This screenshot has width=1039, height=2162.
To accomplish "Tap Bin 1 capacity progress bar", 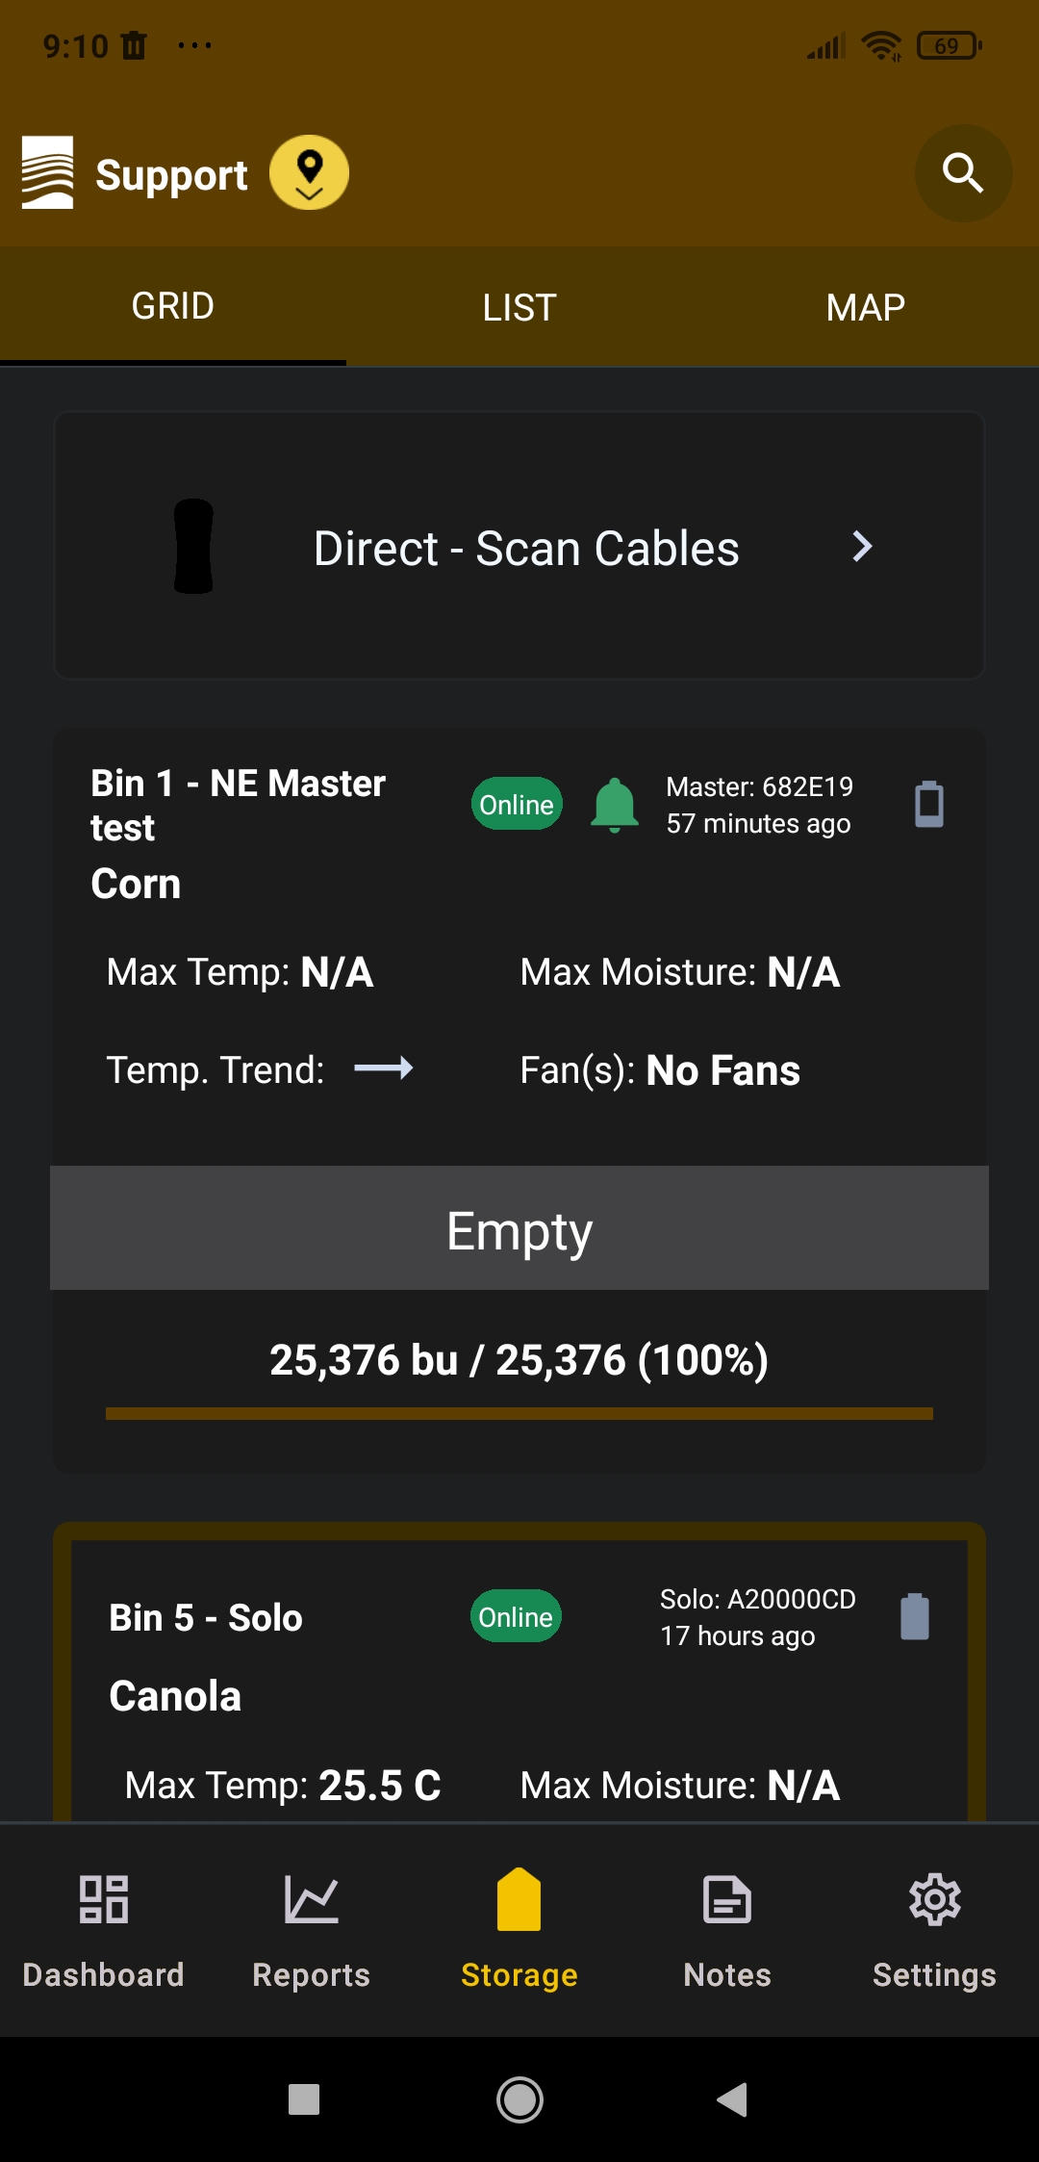I will [519, 1413].
